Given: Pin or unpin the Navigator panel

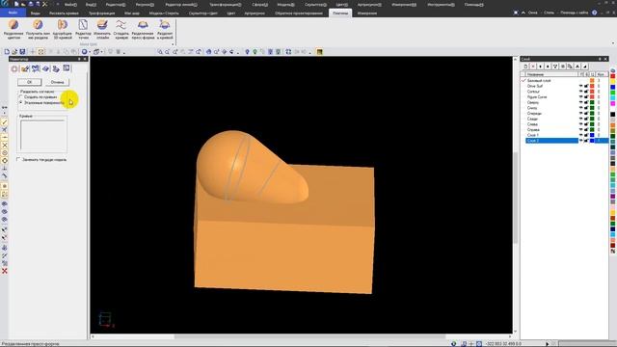Looking at the screenshot, I should [79, 59].
